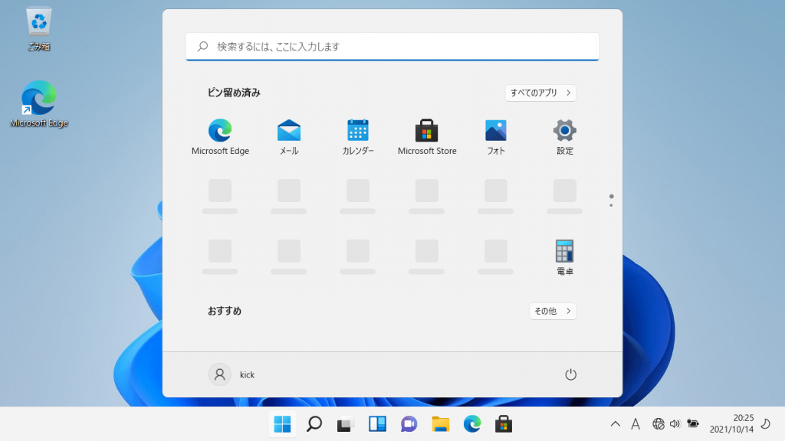Open taskbar Search magnifier icon
Screen dimensions: 785x441
[314, 424]
